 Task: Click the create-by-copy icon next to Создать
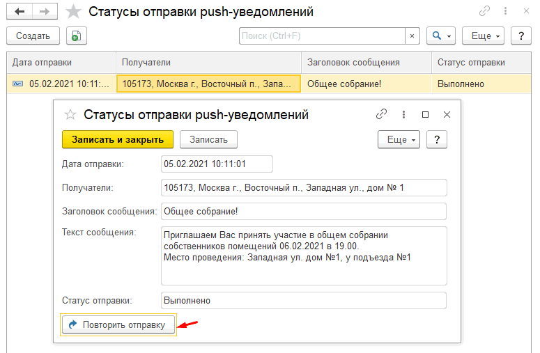(x=77, y=36)
